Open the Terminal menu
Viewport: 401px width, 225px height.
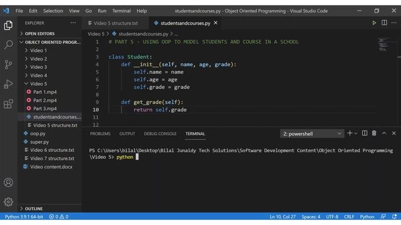point(122,11)
